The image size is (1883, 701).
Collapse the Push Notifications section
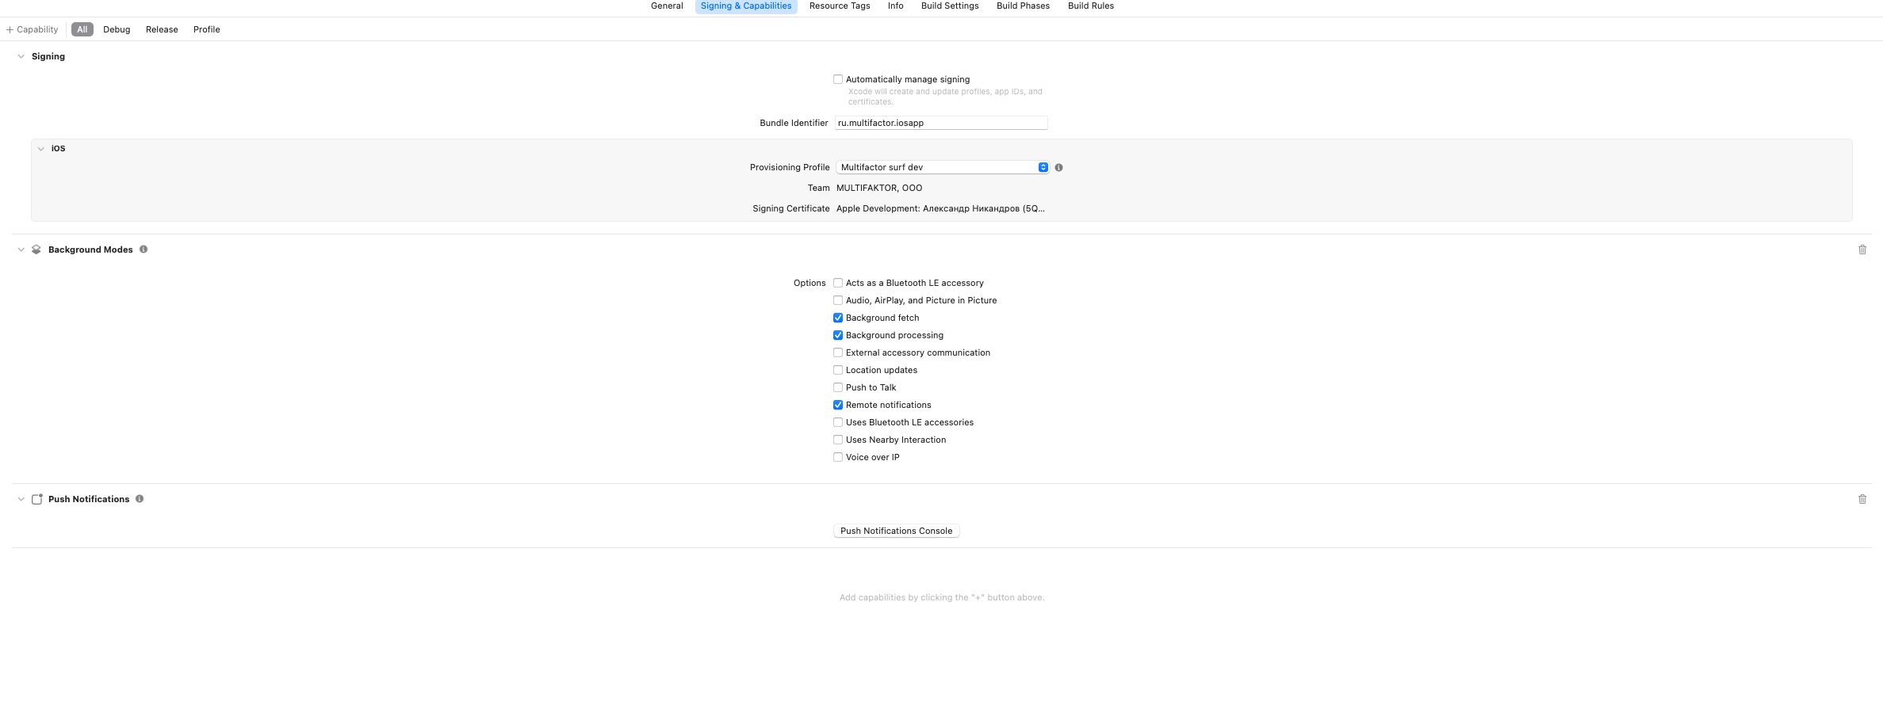pos(21,499)
